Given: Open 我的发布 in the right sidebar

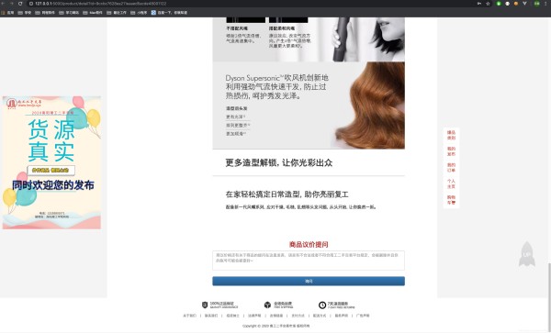Looking at the screenshot, I should point(451,151).
